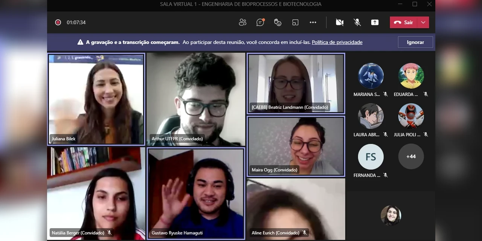Image resolution: width=482 pixels, height=241 pixels.
Task: Click the muted mic icon beside Natália Berger
Action: (109, 233)
